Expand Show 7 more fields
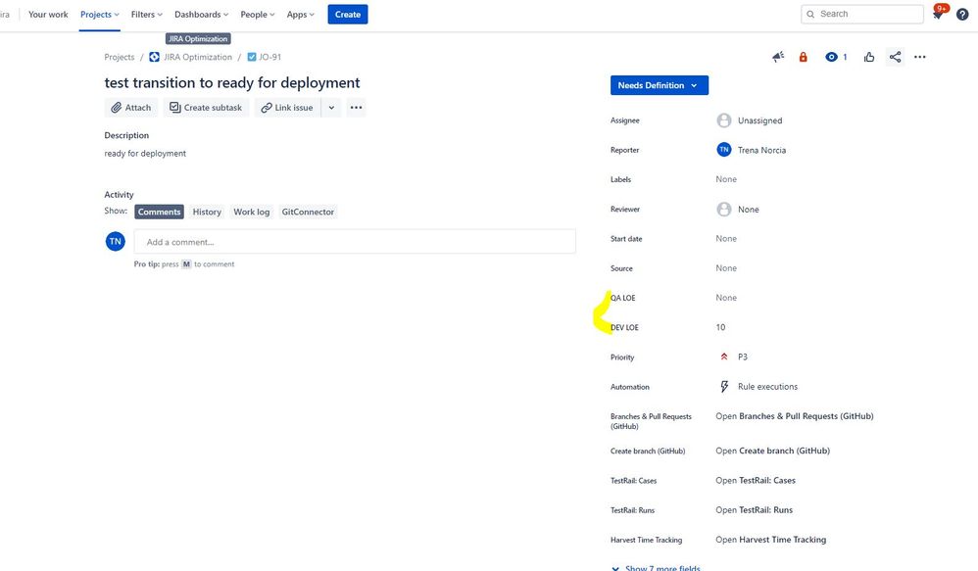 click(656, 568)
